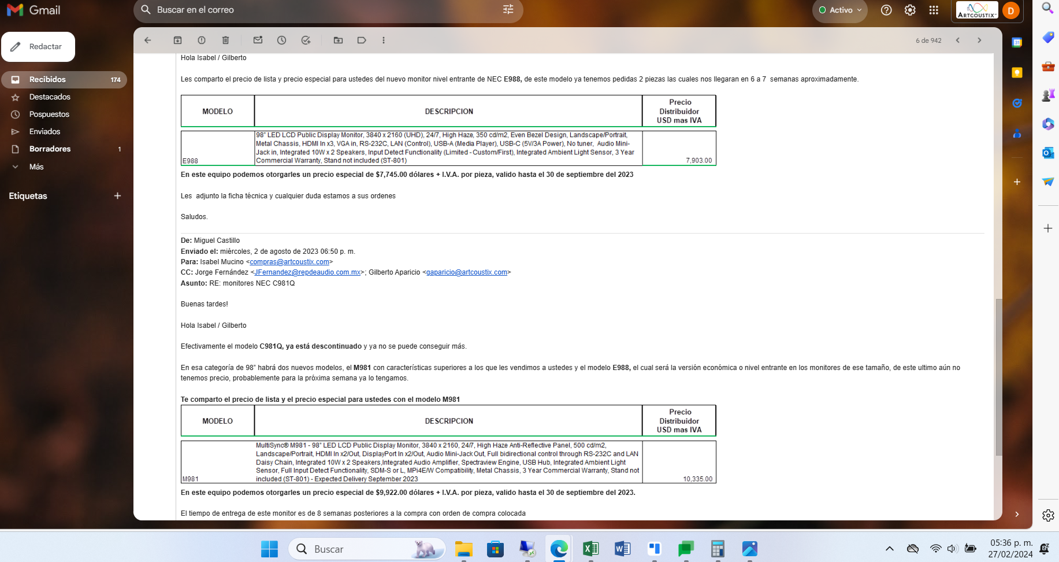The image size is (1059, 562).
Task: Open more actions three-dot menu
Action: pos(384,40)
